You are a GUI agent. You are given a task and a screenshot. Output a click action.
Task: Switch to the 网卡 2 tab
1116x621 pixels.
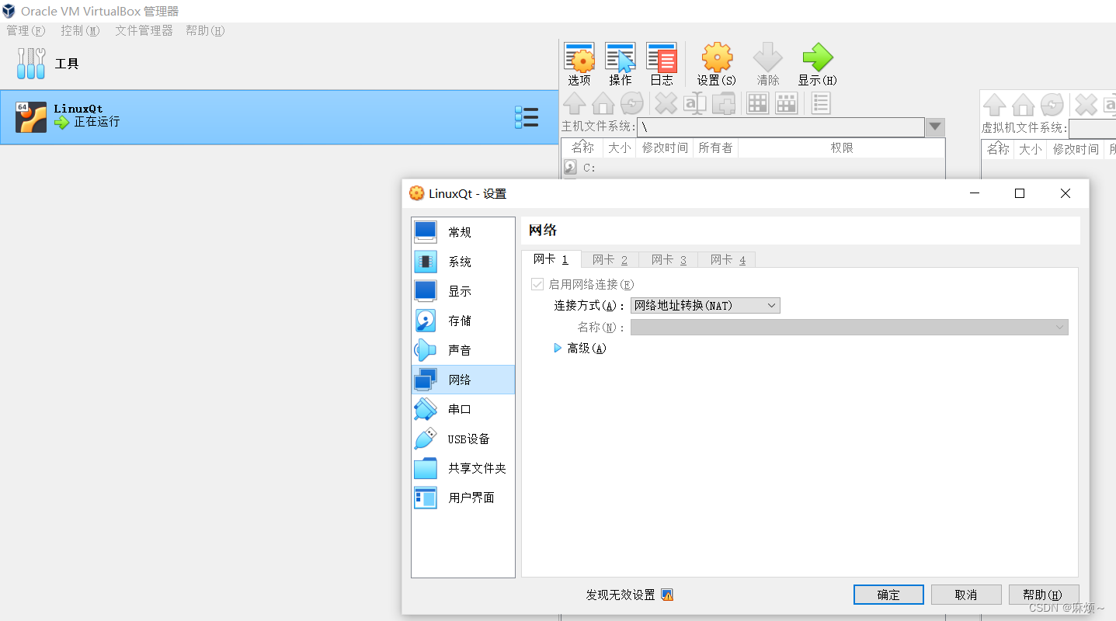coord(610,259)
